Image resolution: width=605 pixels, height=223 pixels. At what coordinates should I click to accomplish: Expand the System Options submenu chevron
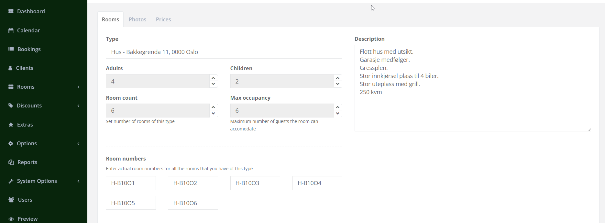click(78, 181)
